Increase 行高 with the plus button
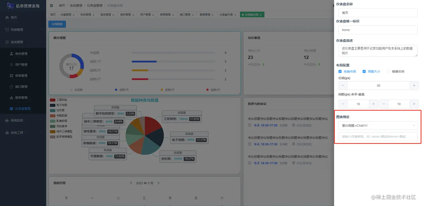422x206 pixels. [414, 85]
